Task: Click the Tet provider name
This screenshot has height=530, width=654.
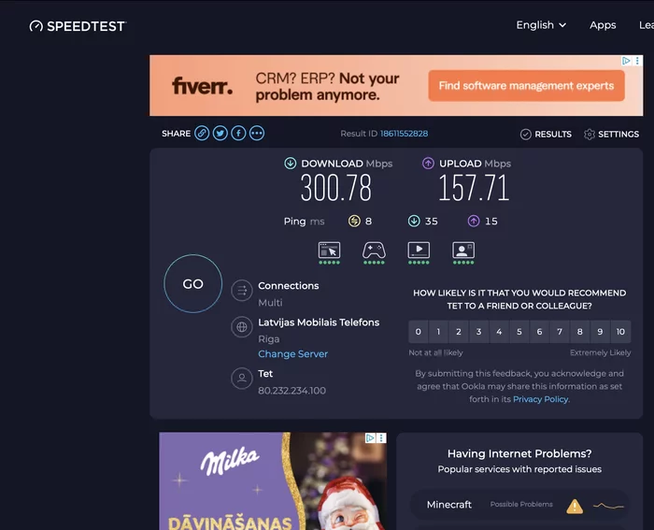Action: pyautogui.click(x=265, y=374)
